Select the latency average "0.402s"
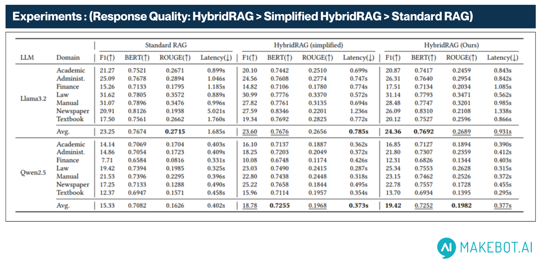Viewport: 543px width, 272px height. (216, 206)
